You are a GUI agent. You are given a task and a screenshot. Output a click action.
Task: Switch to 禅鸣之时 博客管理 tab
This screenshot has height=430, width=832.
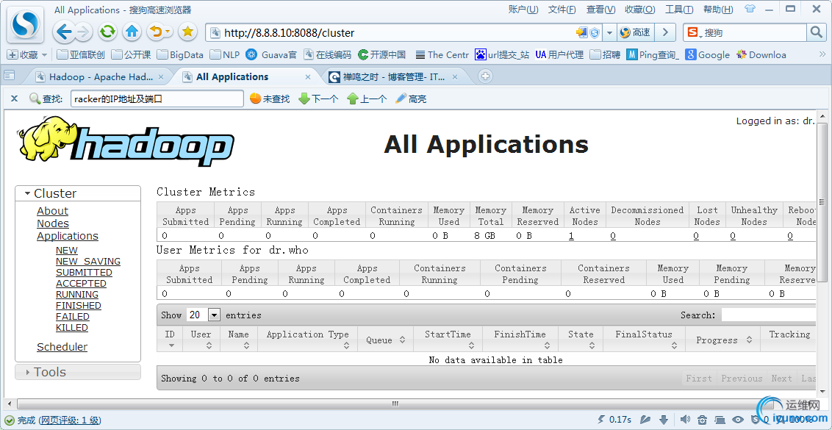pos(393,77)
